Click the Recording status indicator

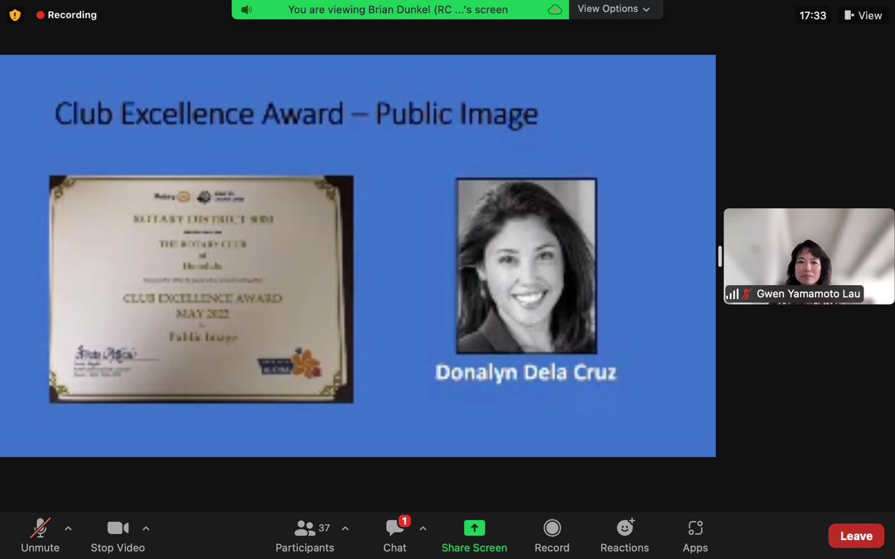(66, 15)
